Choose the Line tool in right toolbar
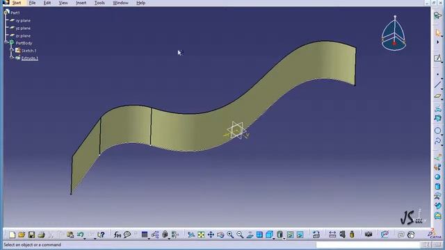Image resolution: width=445 pixels, height=250 pixels. click(437, 85)
